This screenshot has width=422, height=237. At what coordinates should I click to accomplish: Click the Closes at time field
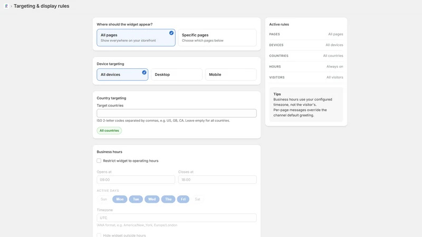pos(217,180)
